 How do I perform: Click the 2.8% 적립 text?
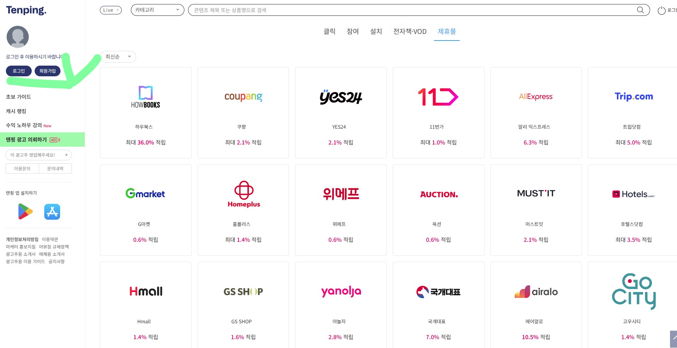(x=341, y=337)
